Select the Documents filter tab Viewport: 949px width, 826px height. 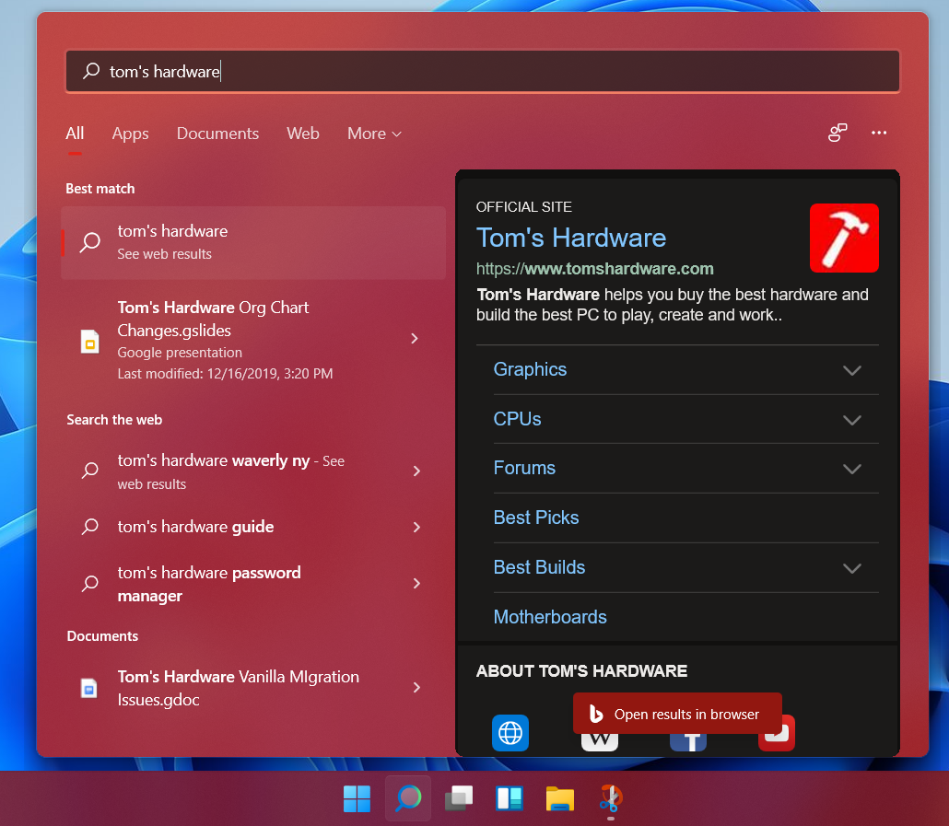[217, 133]
